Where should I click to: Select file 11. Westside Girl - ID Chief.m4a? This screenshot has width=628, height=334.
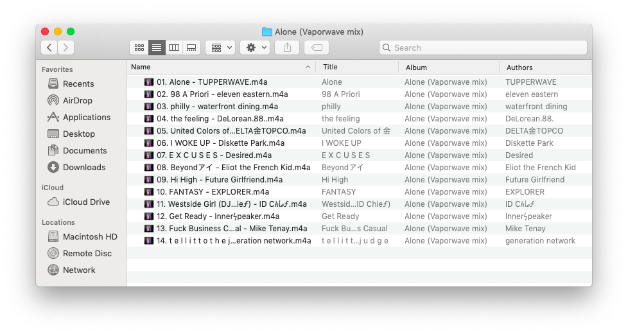point(232,204)
